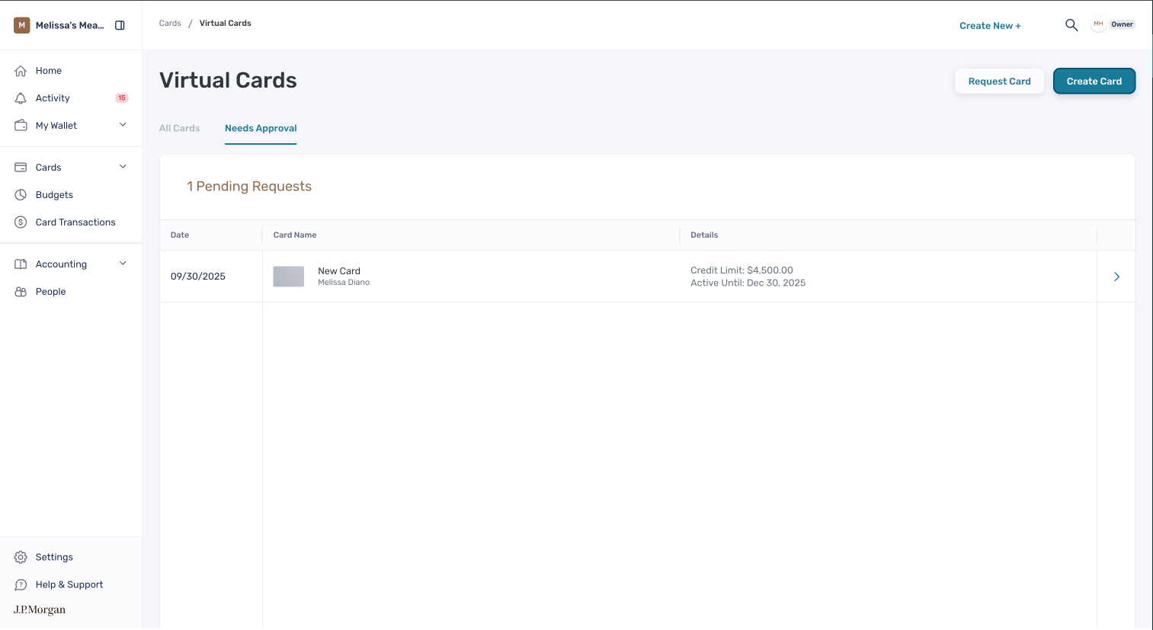Switch to the All Cards tab
The image size is (1153, 630).
coord(179,128)
